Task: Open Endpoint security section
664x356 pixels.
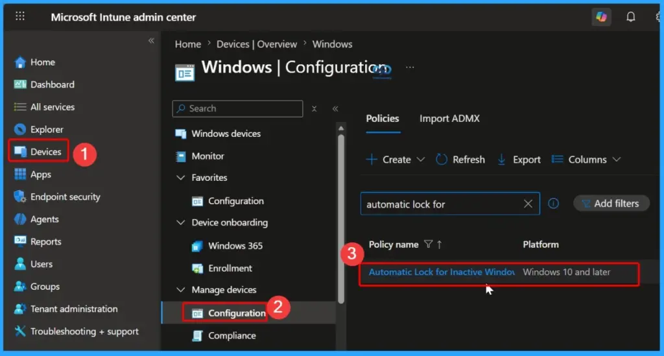Action: 65,196
